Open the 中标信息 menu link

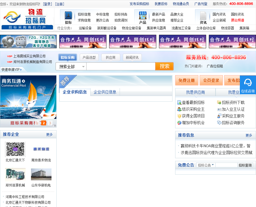coord(102,14)
